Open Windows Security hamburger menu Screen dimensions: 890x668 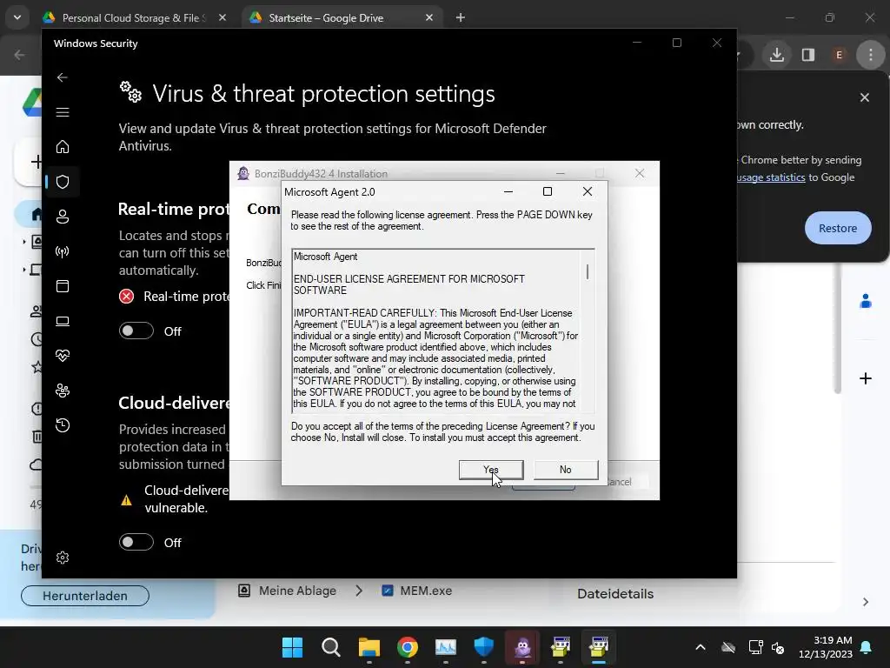[x=63, y=112]
